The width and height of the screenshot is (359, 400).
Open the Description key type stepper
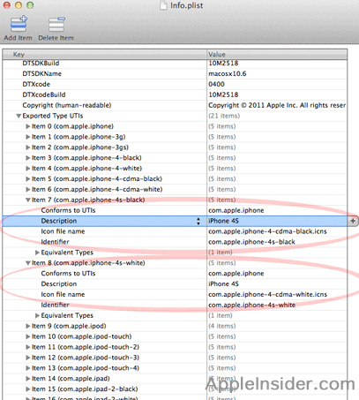tap(198, 221)
